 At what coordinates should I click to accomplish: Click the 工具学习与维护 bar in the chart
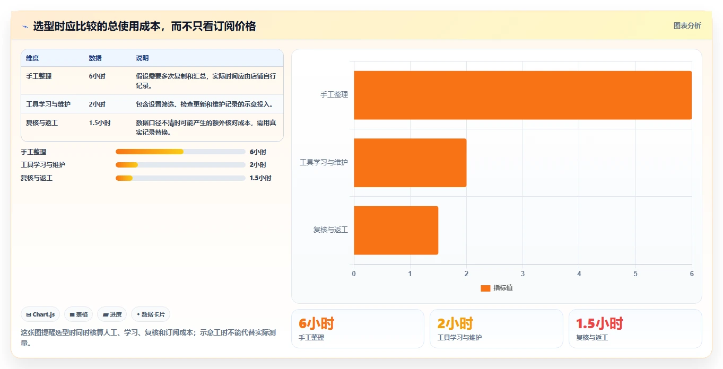pos(410,163)
